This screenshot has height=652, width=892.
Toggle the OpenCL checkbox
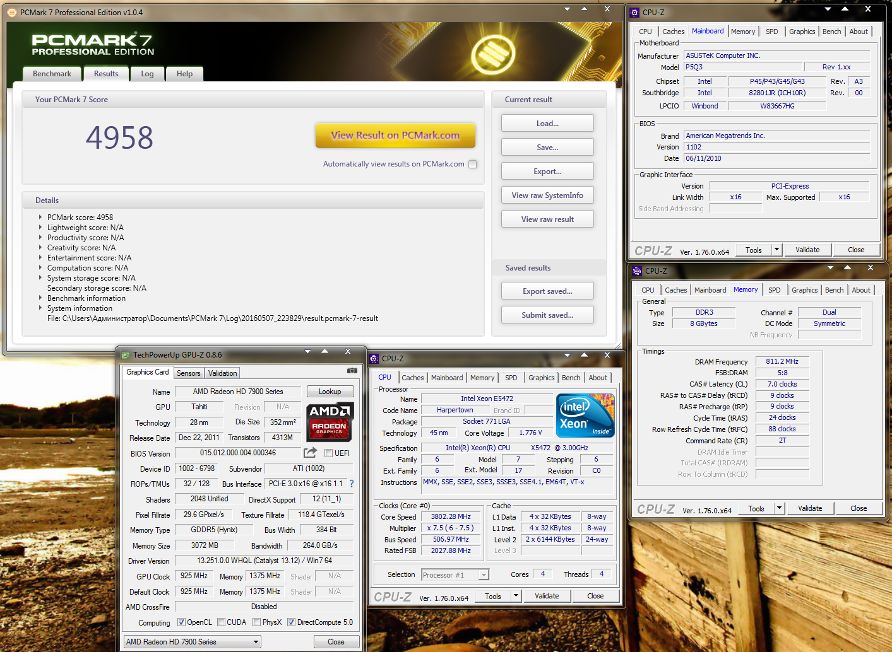pos(181,622)
